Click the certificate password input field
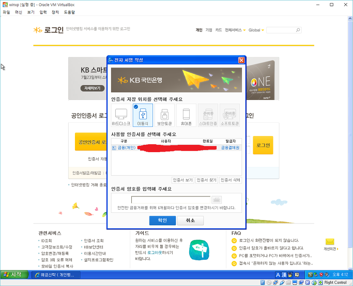The image size is (353, 286). pyautogui.click(x=171, y=200)
